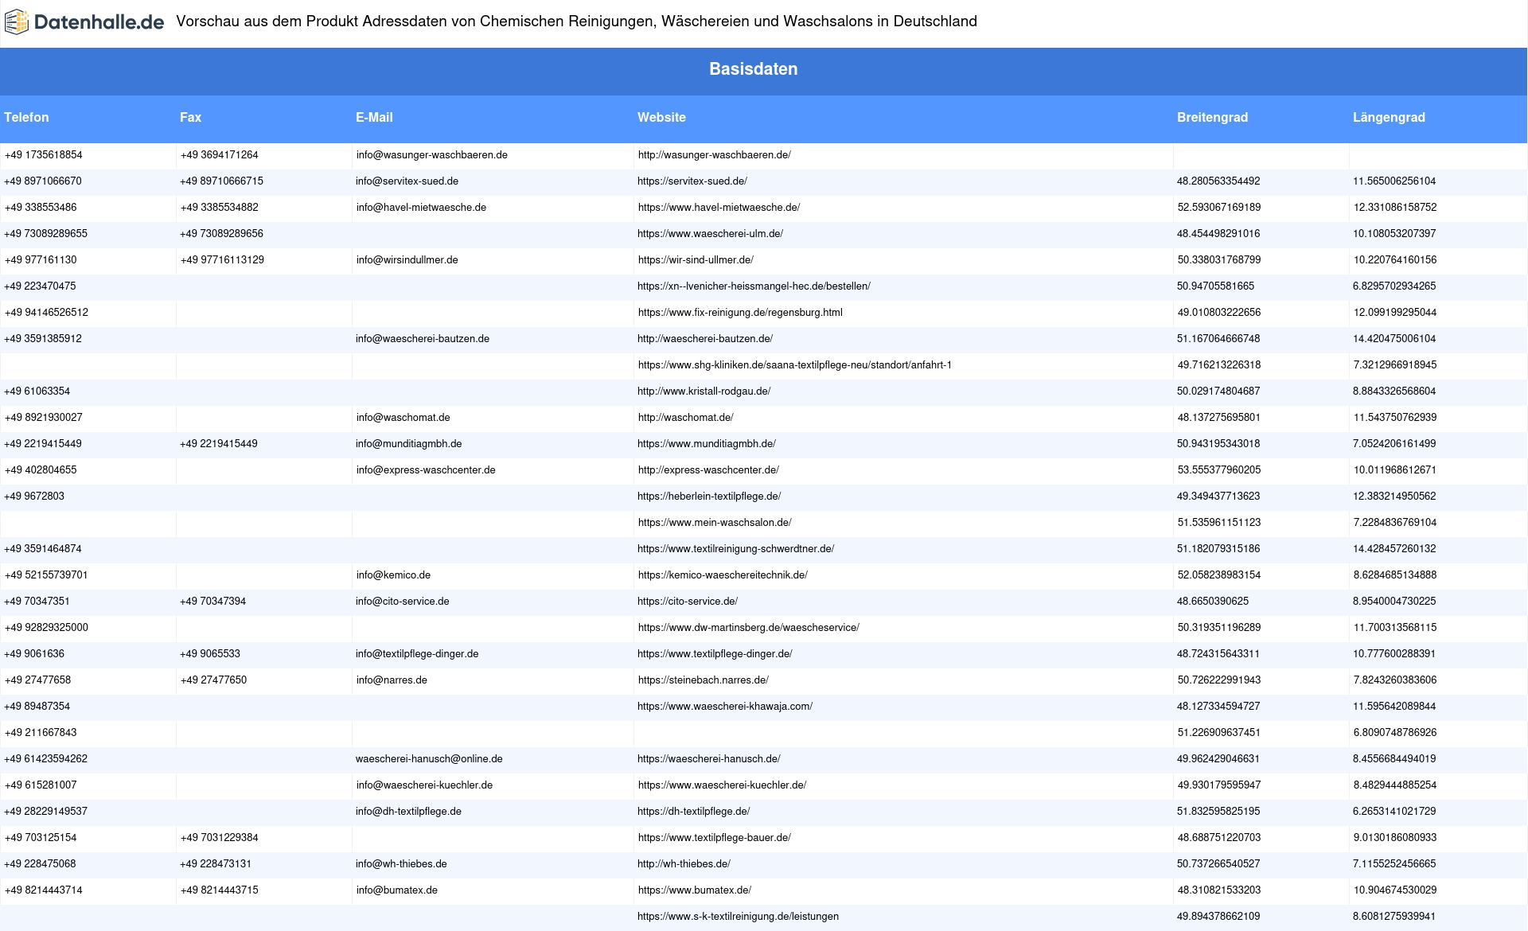Click the Datenhalle.de brand name
Image resolution: width=1528 pixels, height=931 pixels.
pyautogui.click(x=99, y=22)
